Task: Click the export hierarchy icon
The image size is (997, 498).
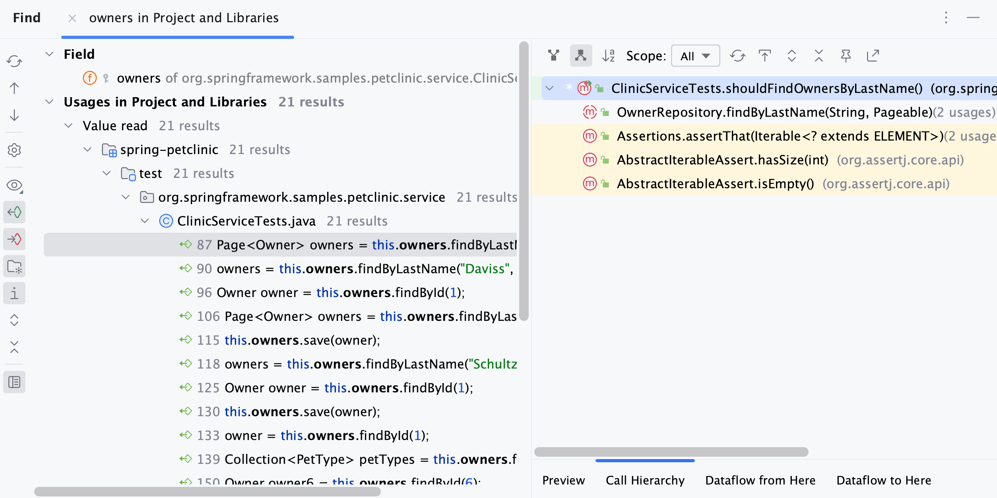Action: click(x=873, y=56)
